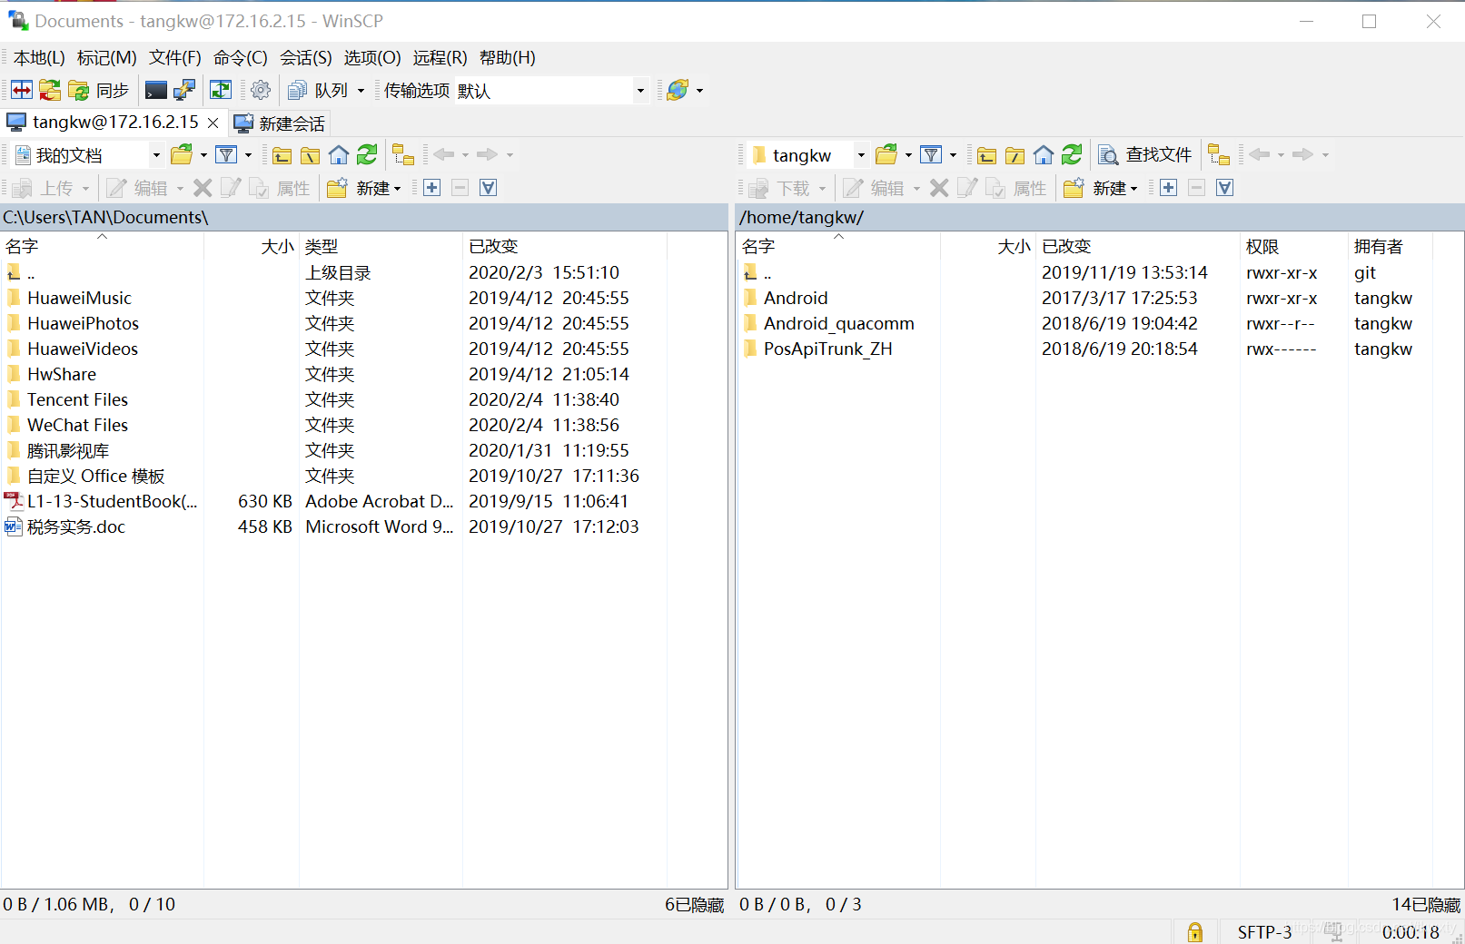This screenshot has width=1465, height=944.
Task: Click remote panel 新建 new button
Action: coord(1101,188)
